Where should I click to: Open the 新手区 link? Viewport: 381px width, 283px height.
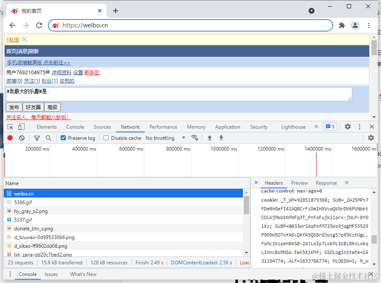tap(92, 73)
